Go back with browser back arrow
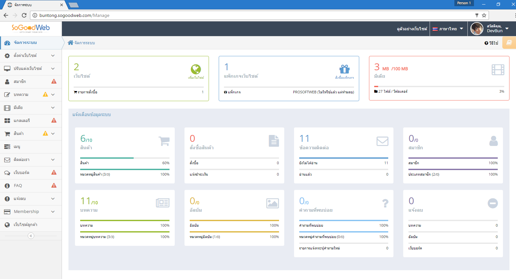The height and width of the screenshot is (279, 516). pyautogui.click(x=6, y=15)
